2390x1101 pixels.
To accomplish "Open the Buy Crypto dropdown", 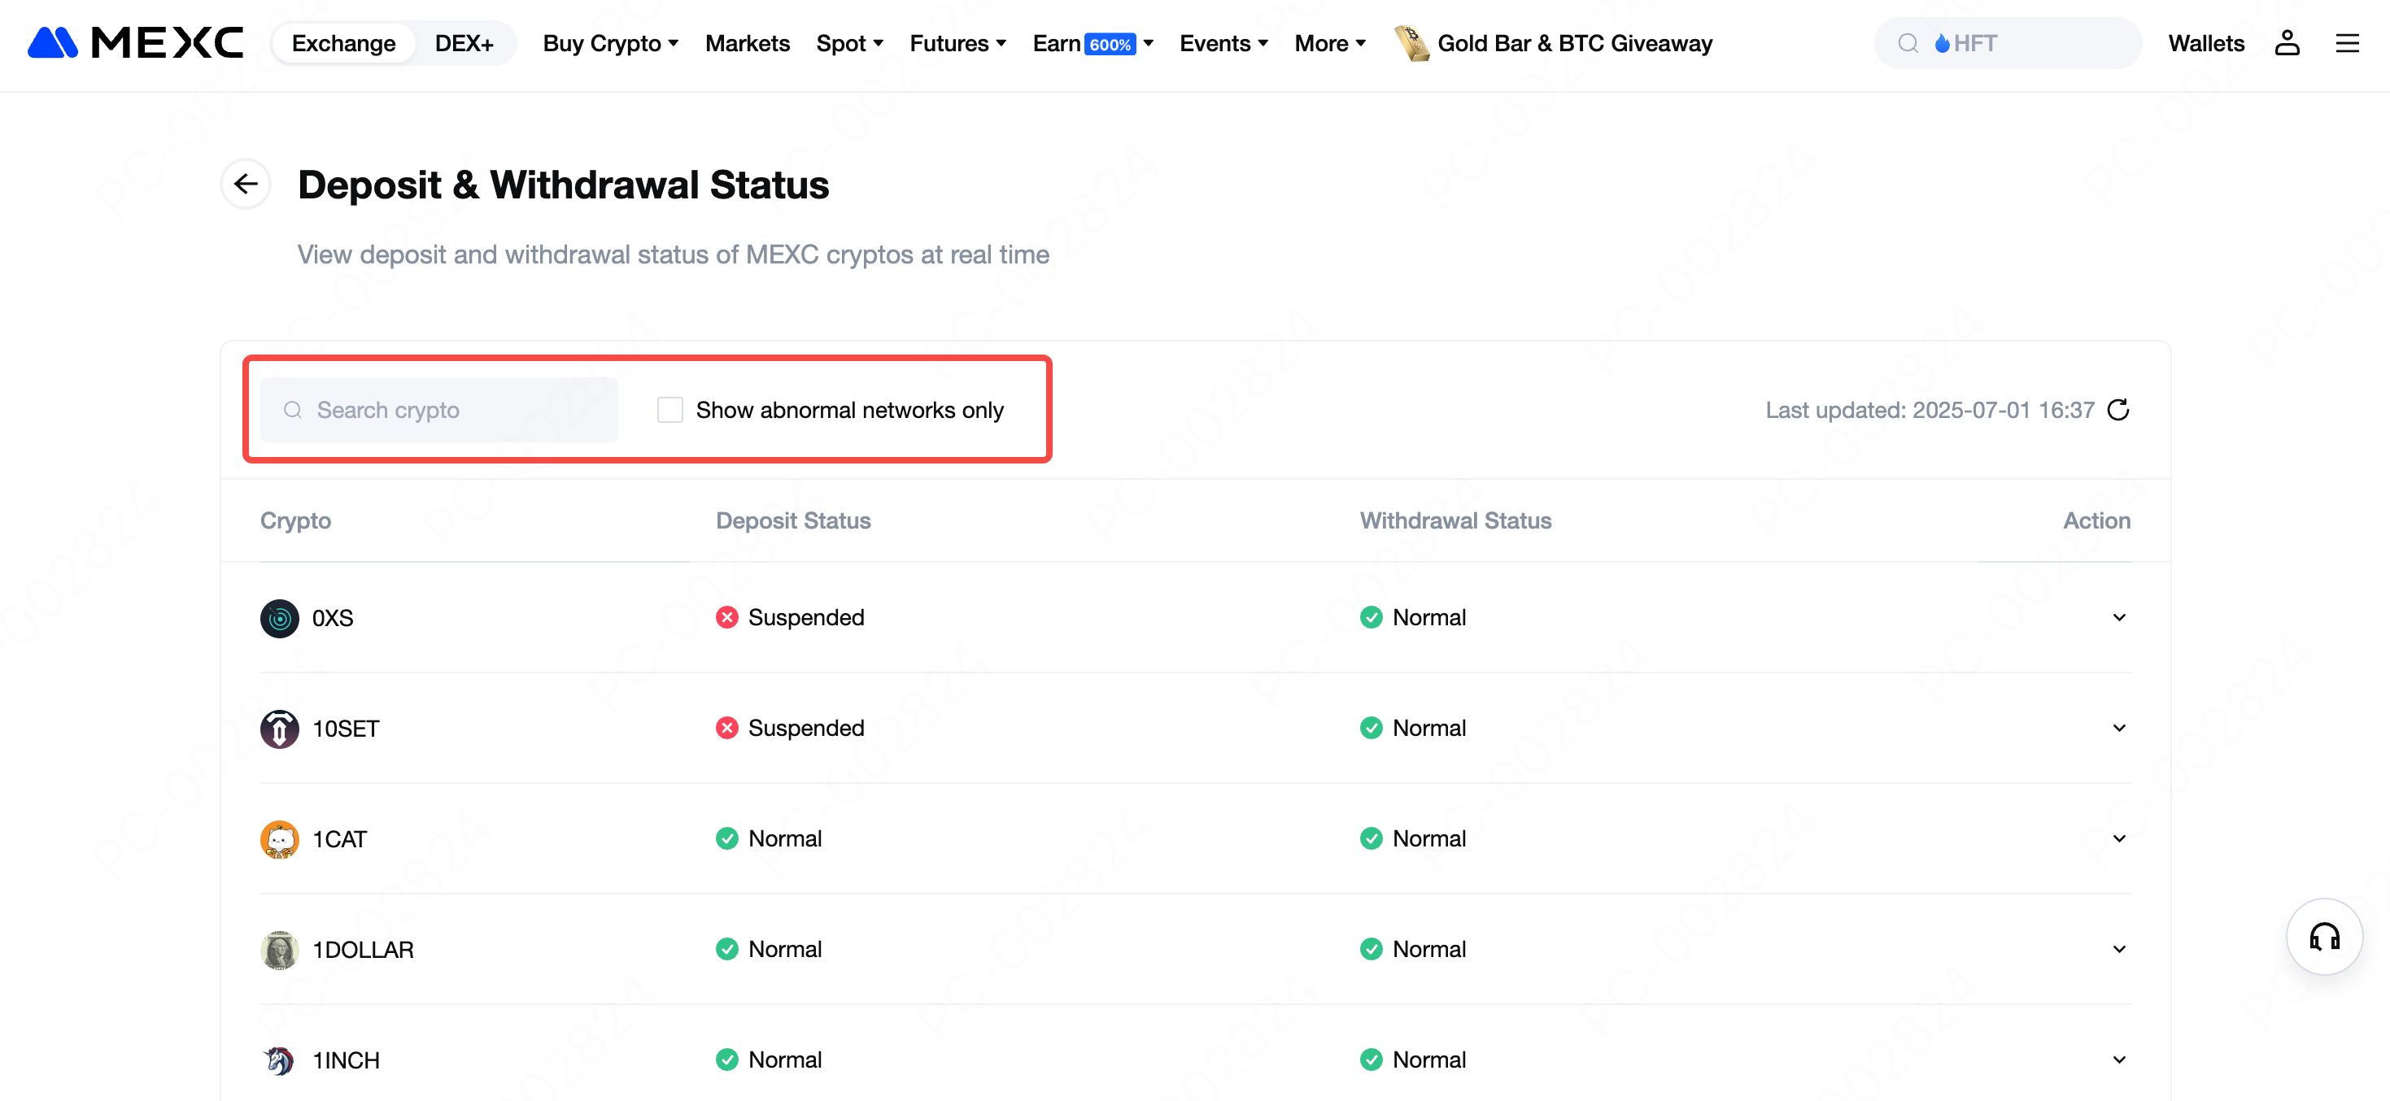I will pos(610,44).
